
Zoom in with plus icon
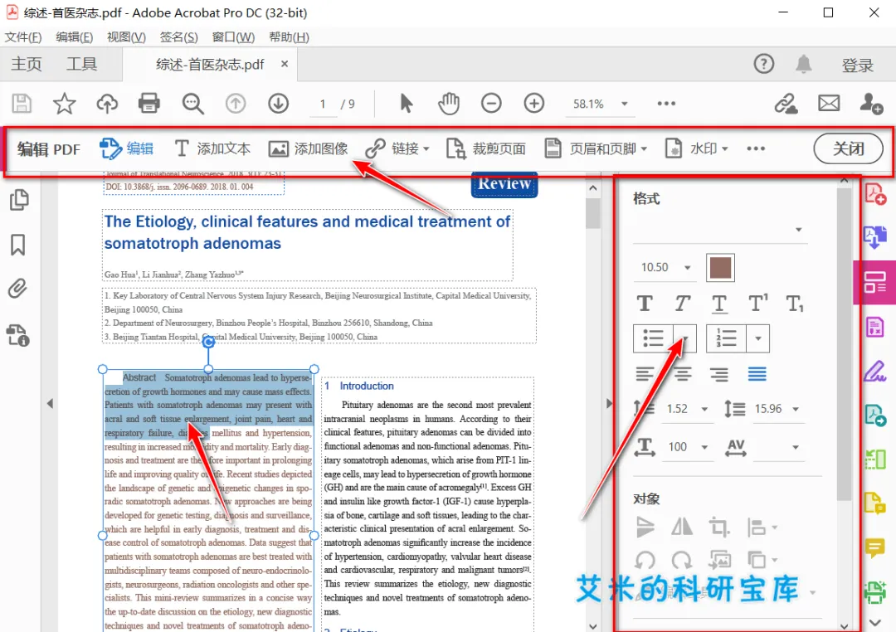(533, 104)
